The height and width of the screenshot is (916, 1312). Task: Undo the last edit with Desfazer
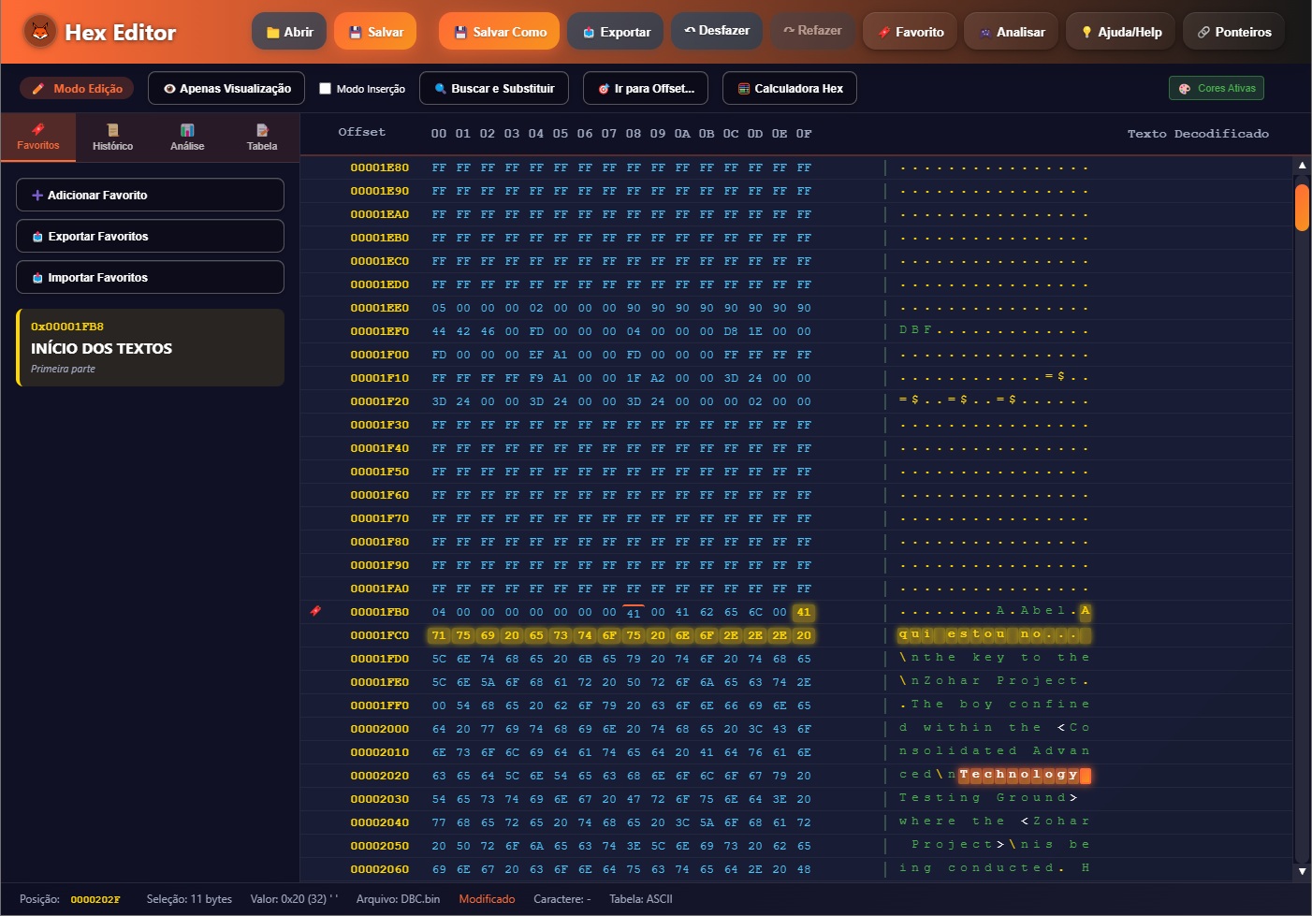(716, 31)
